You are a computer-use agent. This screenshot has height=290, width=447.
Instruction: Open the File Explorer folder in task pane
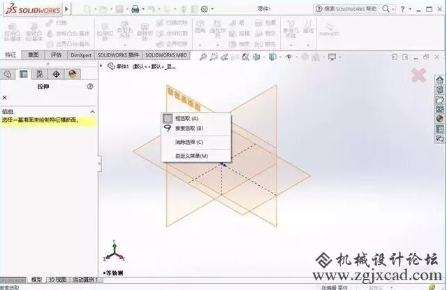439,99
